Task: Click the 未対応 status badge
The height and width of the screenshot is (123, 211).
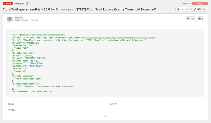Action: point(200,3)
